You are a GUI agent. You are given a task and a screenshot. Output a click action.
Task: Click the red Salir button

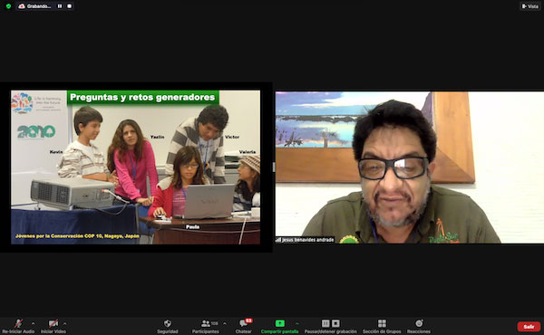529,326
